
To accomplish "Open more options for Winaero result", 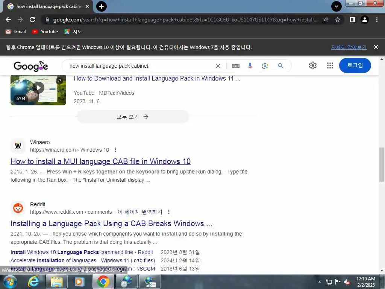I will (115, 150).
